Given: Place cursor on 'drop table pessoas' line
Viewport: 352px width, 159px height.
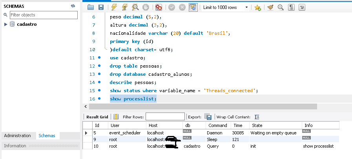Looking at the screenshot, I should [136, 66].
